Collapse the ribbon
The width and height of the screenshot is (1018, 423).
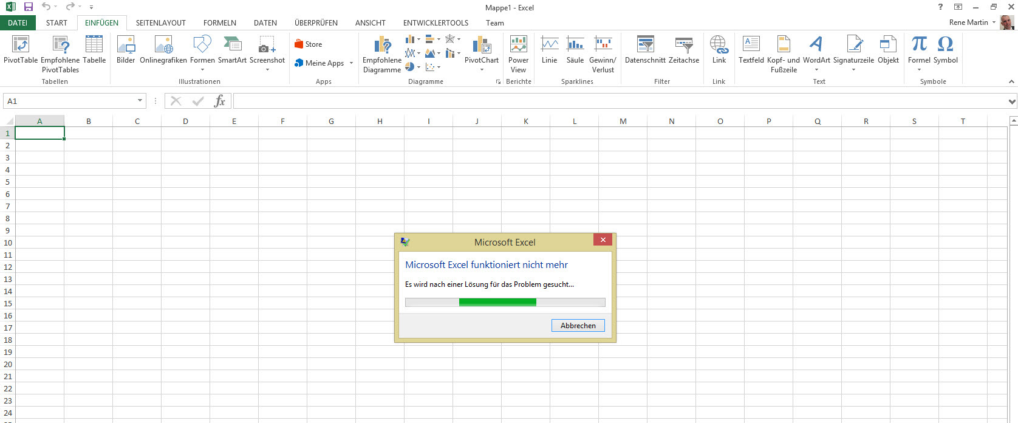tap(1011, 81)
